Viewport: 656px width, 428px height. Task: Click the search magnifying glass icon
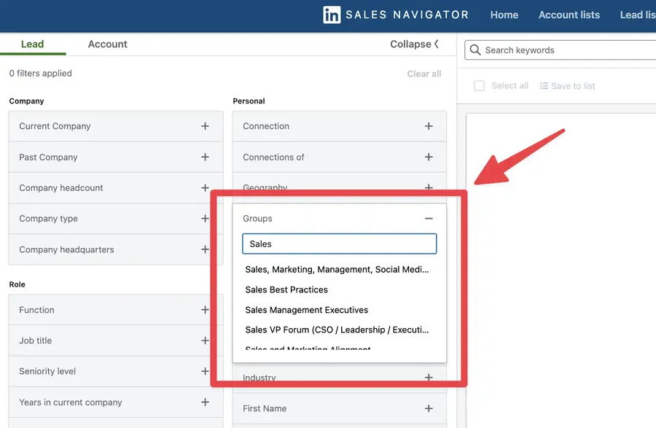pos(476,50)
